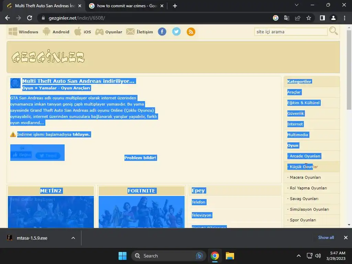Close the how to commit war crimes tab
The width and height of the screenshot is (352, 264).
(x=162, y=6)
